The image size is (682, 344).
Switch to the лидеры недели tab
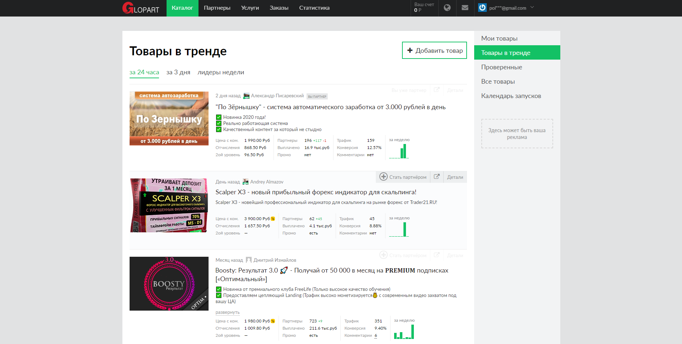pyautogui.click(x=221, y=72)
